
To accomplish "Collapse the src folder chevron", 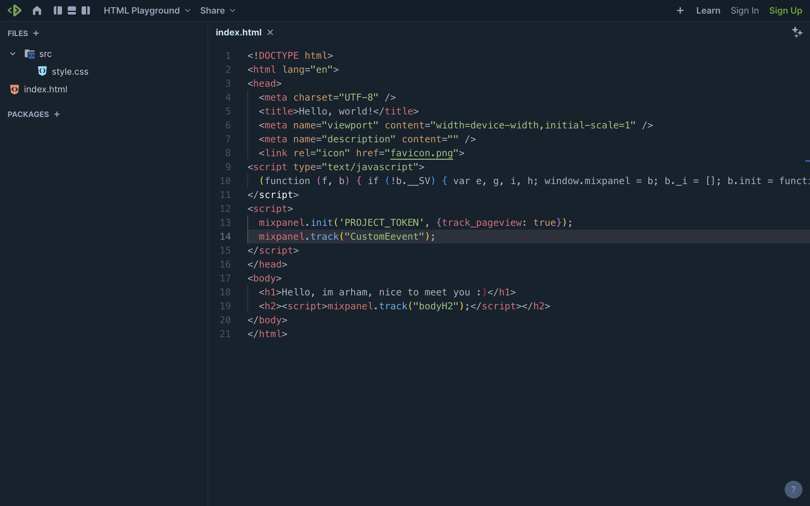I will coord(13,53).
